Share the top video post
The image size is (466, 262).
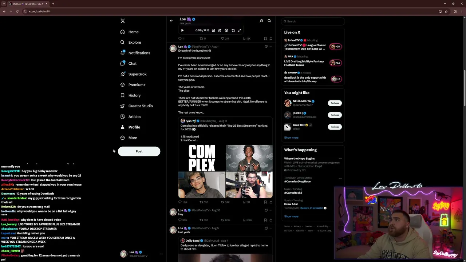[271, 38]
